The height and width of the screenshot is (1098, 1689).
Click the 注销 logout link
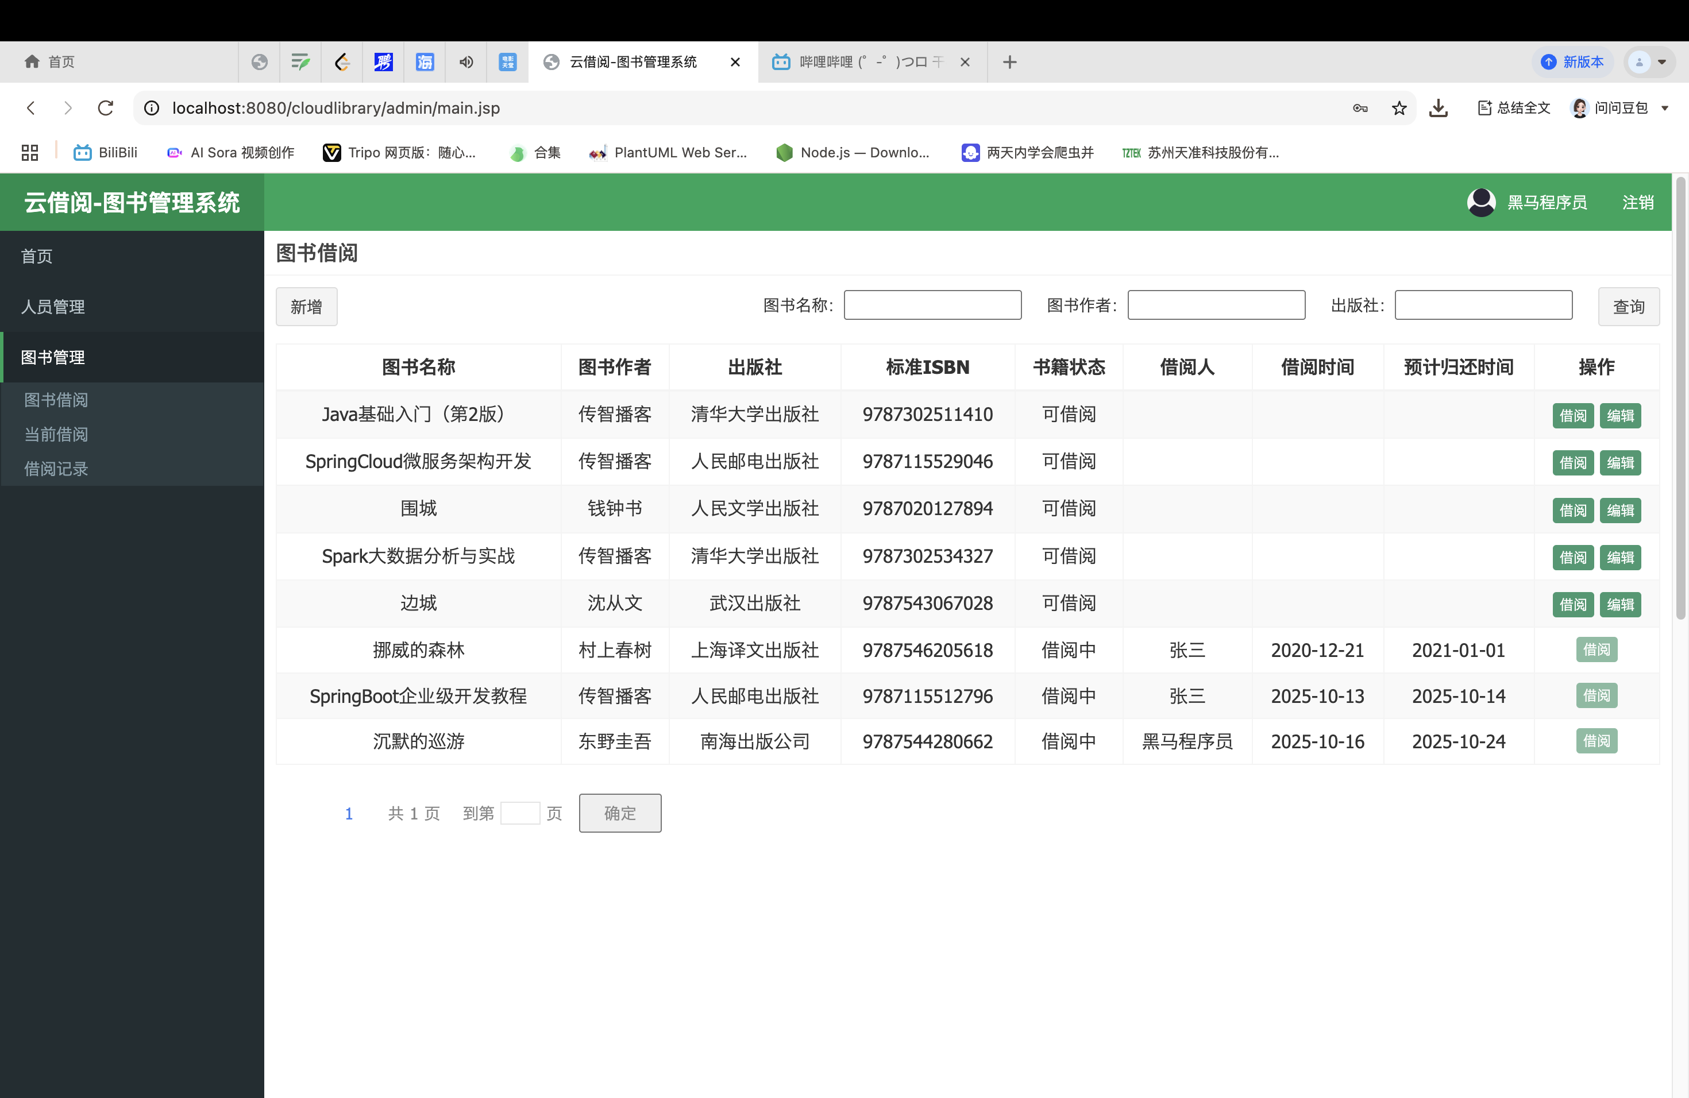[1637, 203]
